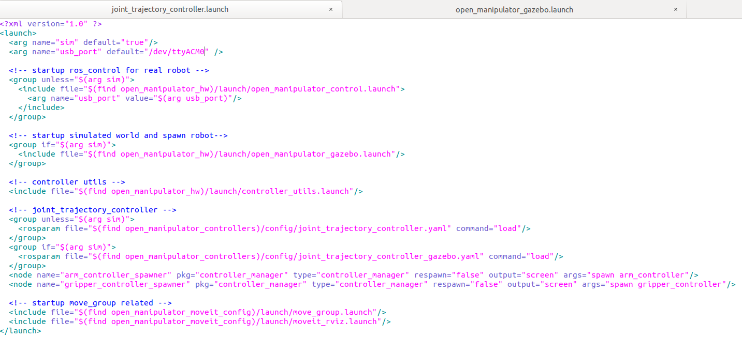This screenshot has width=742, height=338.
Task: Click the joint_trajectory_controller comment line
Action: 93,210
